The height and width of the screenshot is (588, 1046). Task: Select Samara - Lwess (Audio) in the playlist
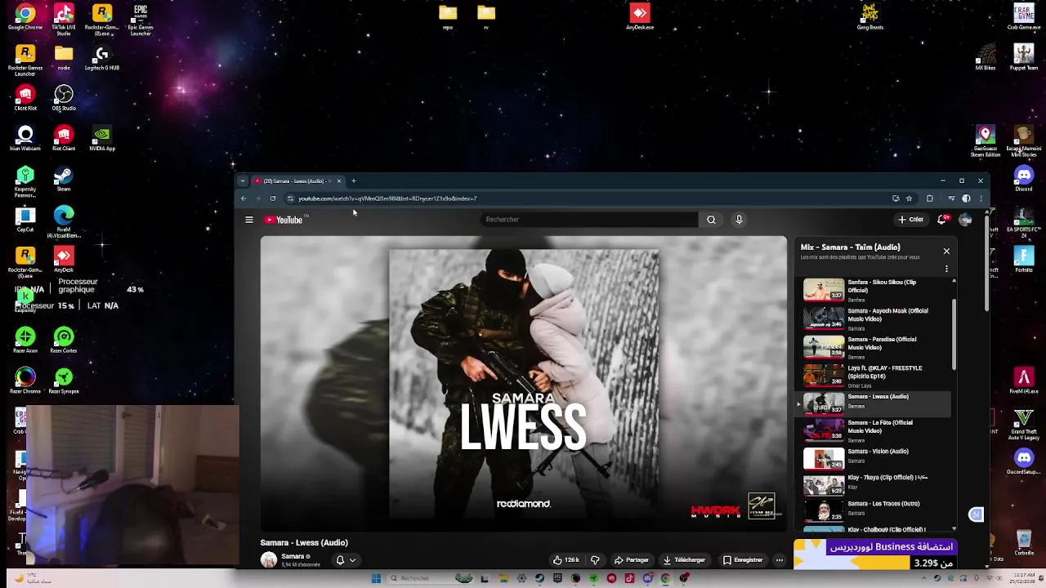tap(873, 403)
